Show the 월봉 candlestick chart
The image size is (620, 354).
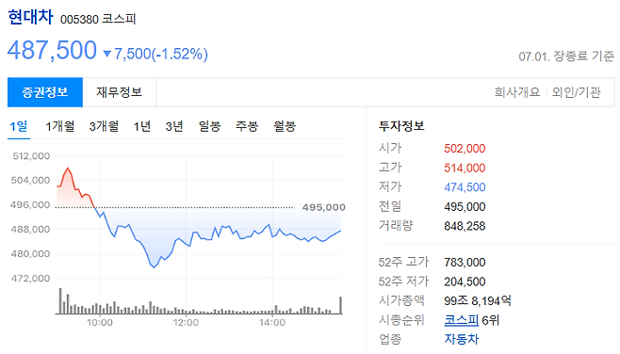click(x=285, y=126)
